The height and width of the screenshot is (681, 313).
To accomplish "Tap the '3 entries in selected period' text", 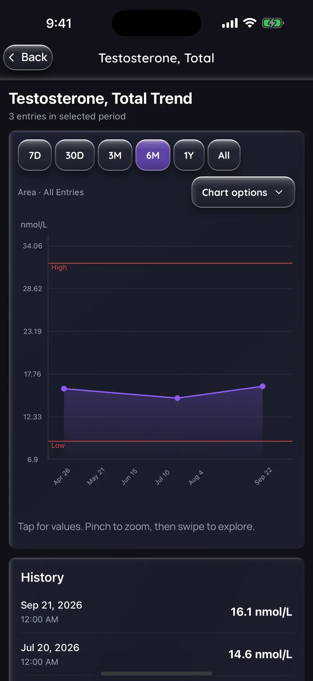I will point(67,116).
